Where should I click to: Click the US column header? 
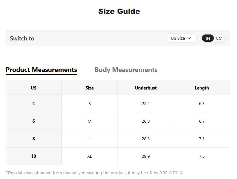[33, 88]
